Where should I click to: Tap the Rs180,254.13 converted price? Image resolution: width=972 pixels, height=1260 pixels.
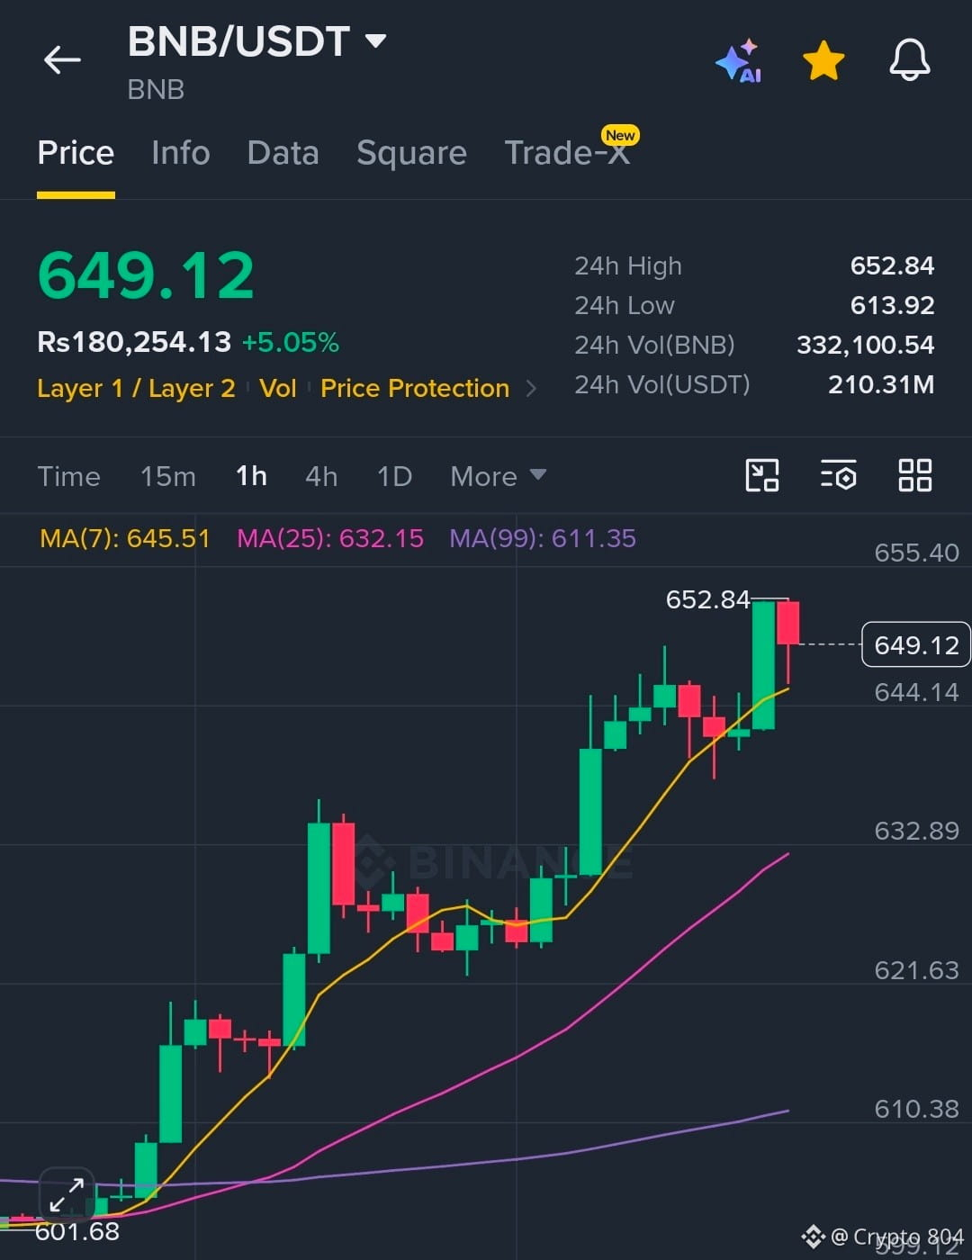134,342
